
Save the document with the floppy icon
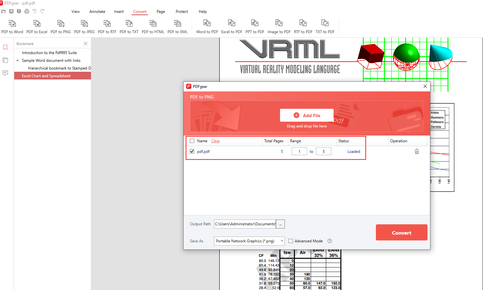pos(11,11)
